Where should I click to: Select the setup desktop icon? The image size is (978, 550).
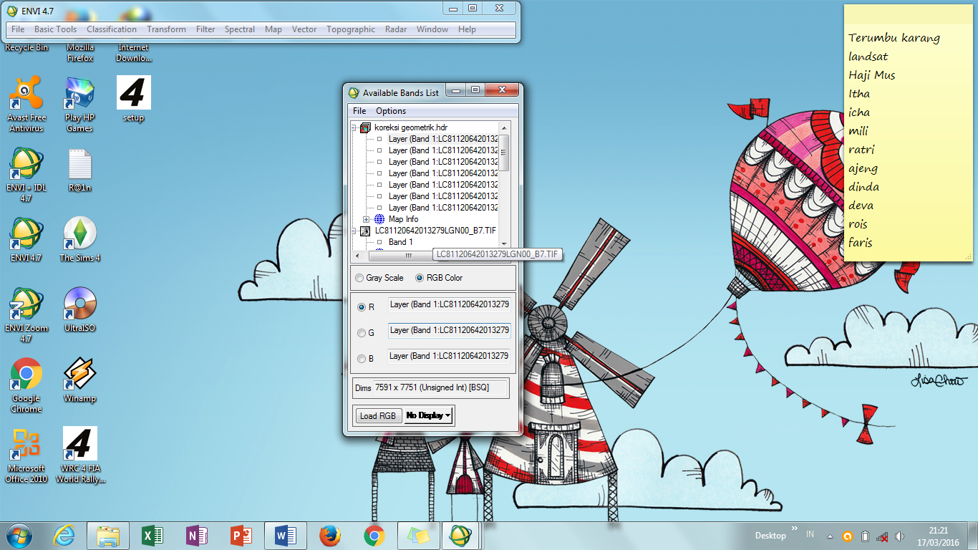[133, 100]
